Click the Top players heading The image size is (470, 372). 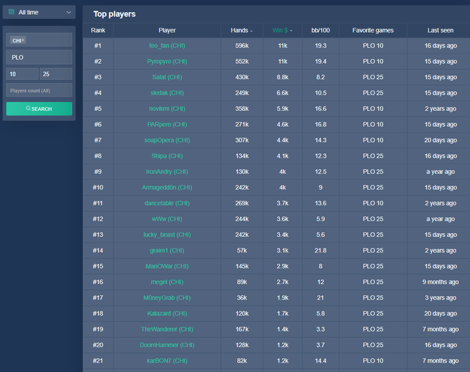tap(114, 14)
